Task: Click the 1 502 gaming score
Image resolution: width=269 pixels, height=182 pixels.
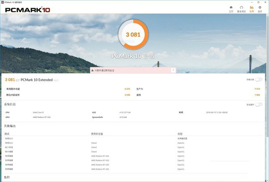Action: click(x=257, y=95)
